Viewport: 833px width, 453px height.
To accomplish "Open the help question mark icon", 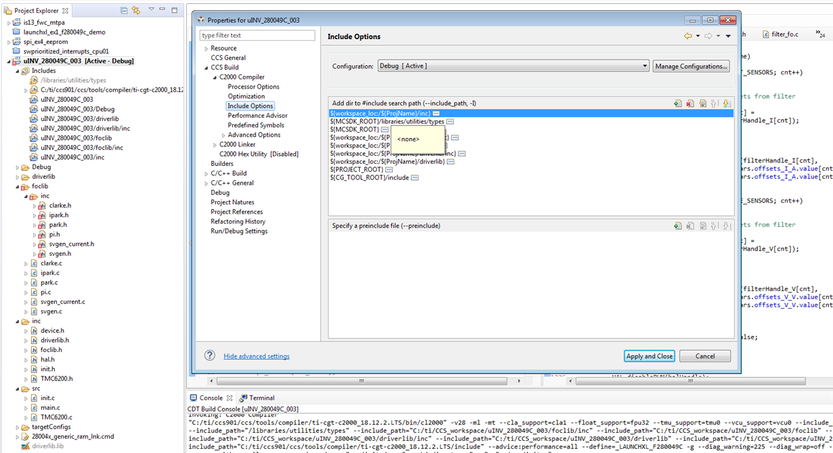I will 210,355.
